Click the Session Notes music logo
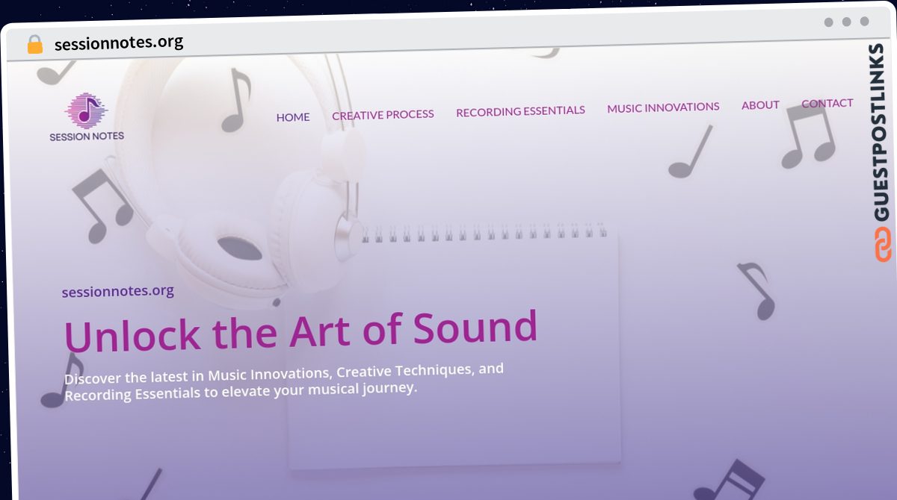Viewport: 897px width, 500px height. [87, 117]
